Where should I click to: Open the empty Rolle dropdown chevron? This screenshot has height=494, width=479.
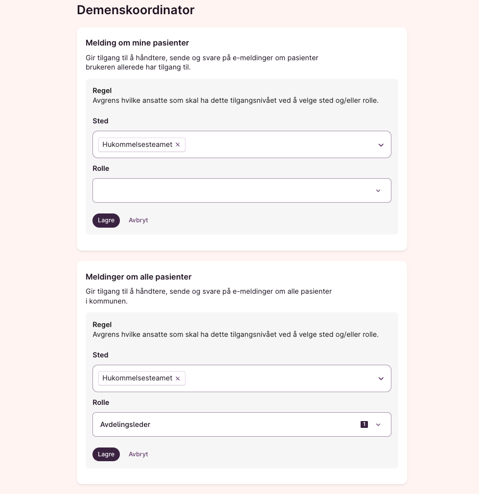coord(378,190)
